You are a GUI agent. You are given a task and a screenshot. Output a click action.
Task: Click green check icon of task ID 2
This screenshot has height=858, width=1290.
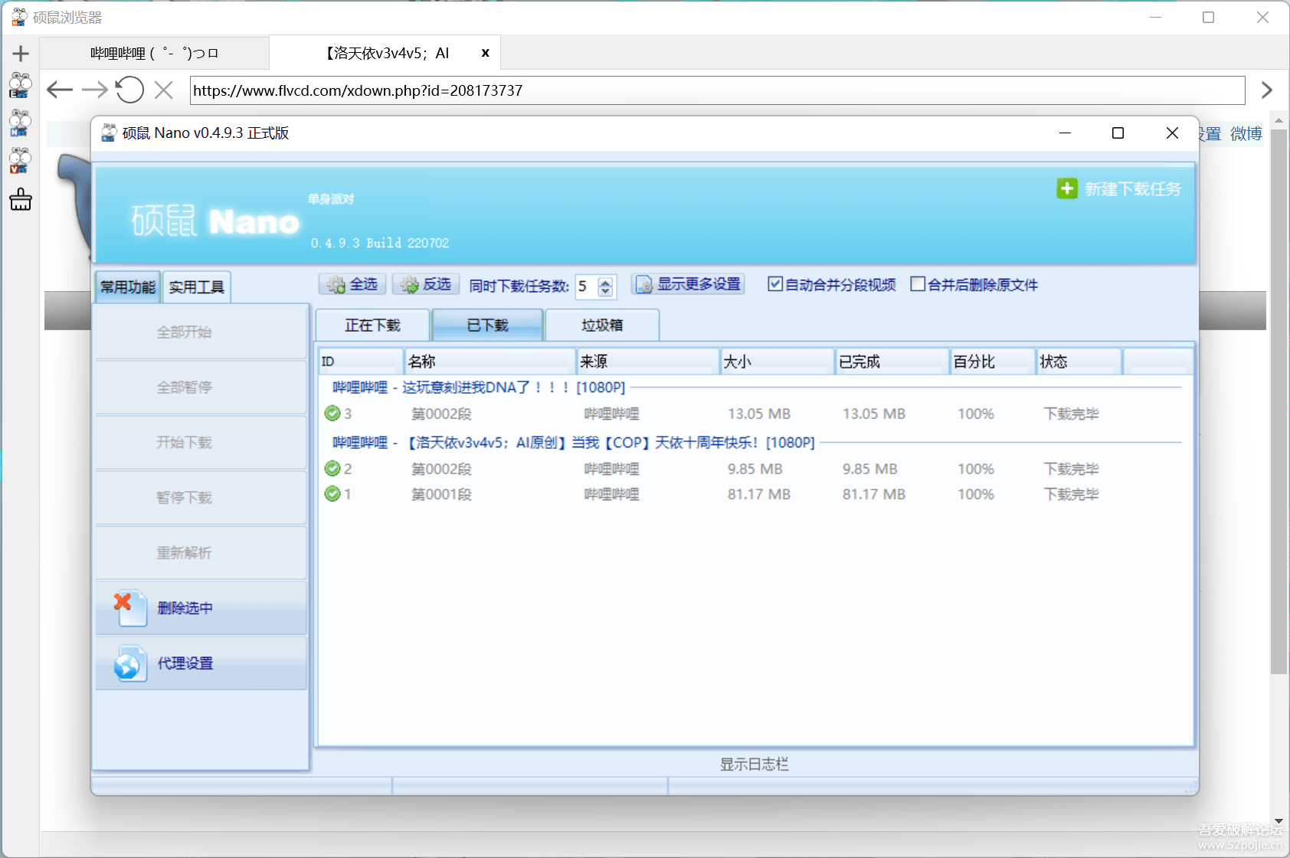click(332, 469)
